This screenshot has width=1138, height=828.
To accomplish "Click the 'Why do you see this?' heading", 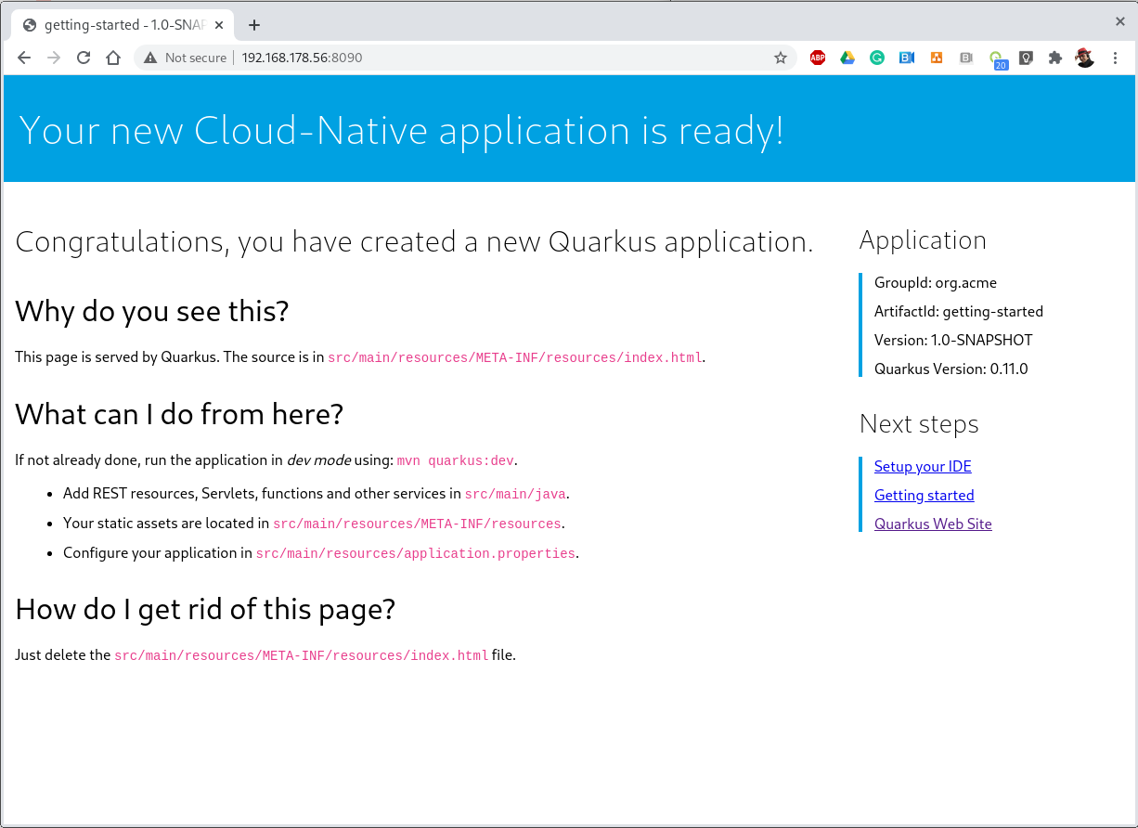I will pyautogui.click(x=152, y=311).
